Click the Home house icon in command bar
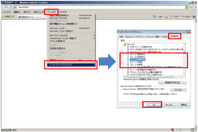Image resolution: width=198 pixels, height=132 pixels. (154, 16)
